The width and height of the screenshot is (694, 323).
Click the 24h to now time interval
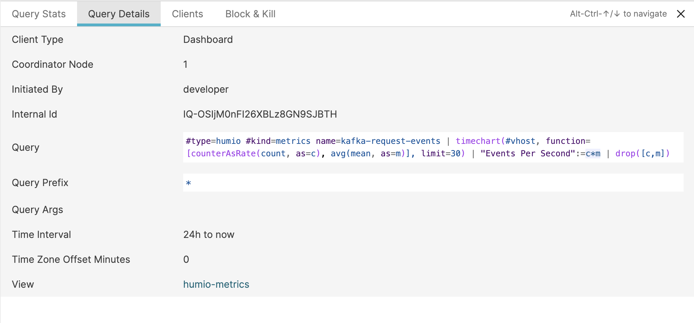(209, 234)
